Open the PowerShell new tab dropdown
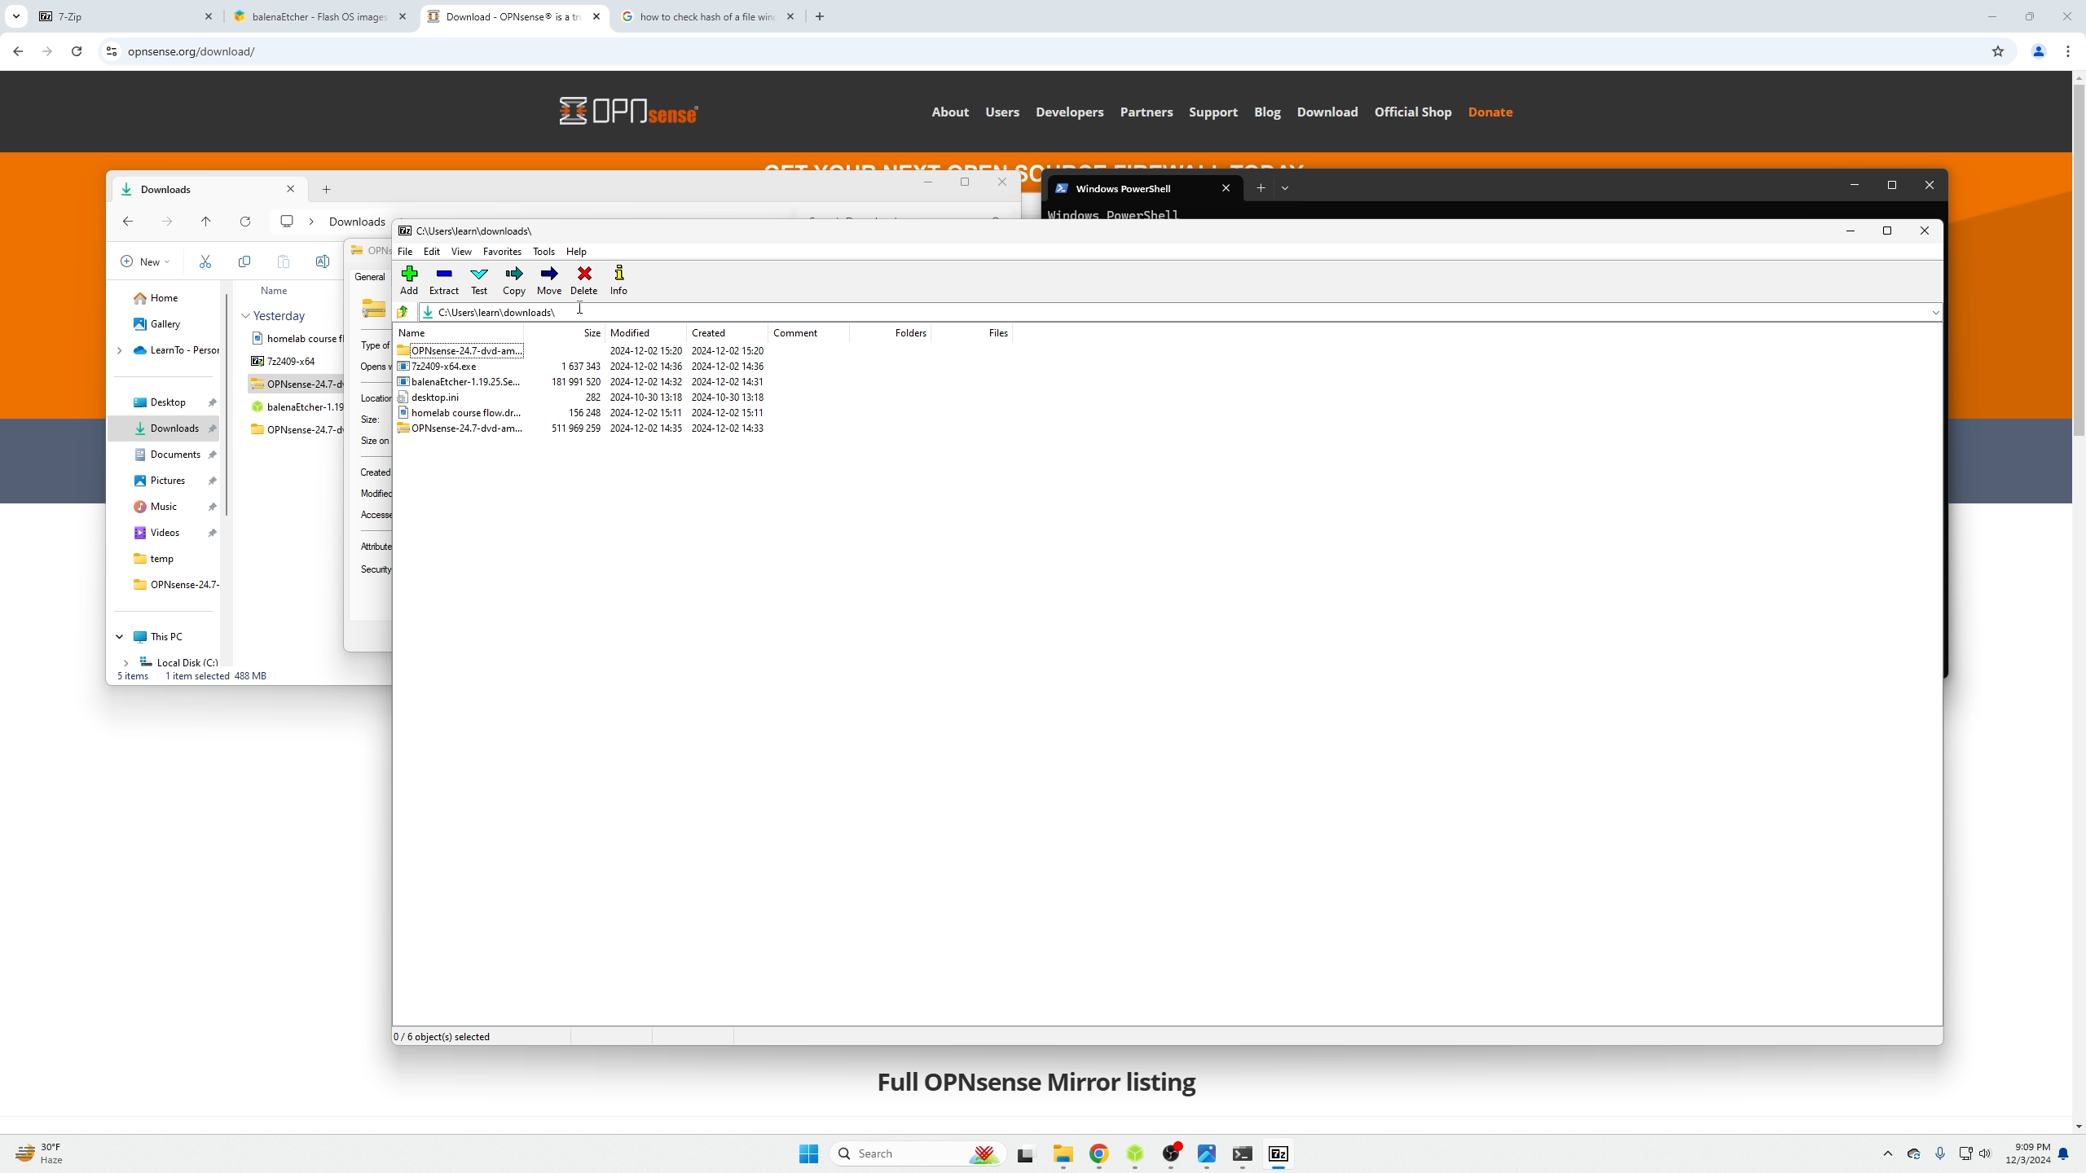Viewport: 2086px width, 1173px height. click(x=1285, y=188)
